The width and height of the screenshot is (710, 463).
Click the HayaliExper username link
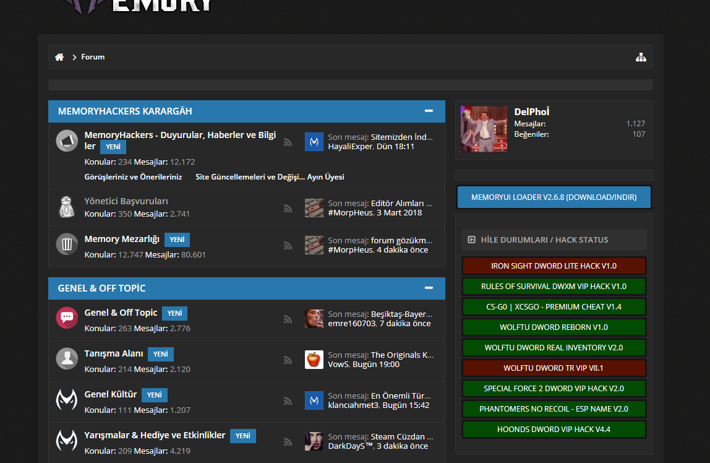point(351,147)
